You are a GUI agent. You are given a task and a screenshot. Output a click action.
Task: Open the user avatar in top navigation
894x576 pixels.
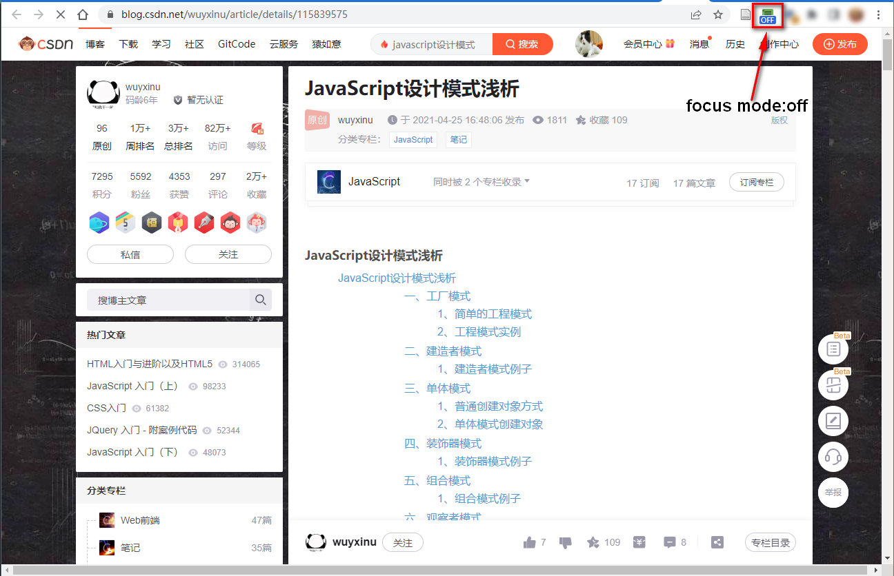tap(589, 44)
